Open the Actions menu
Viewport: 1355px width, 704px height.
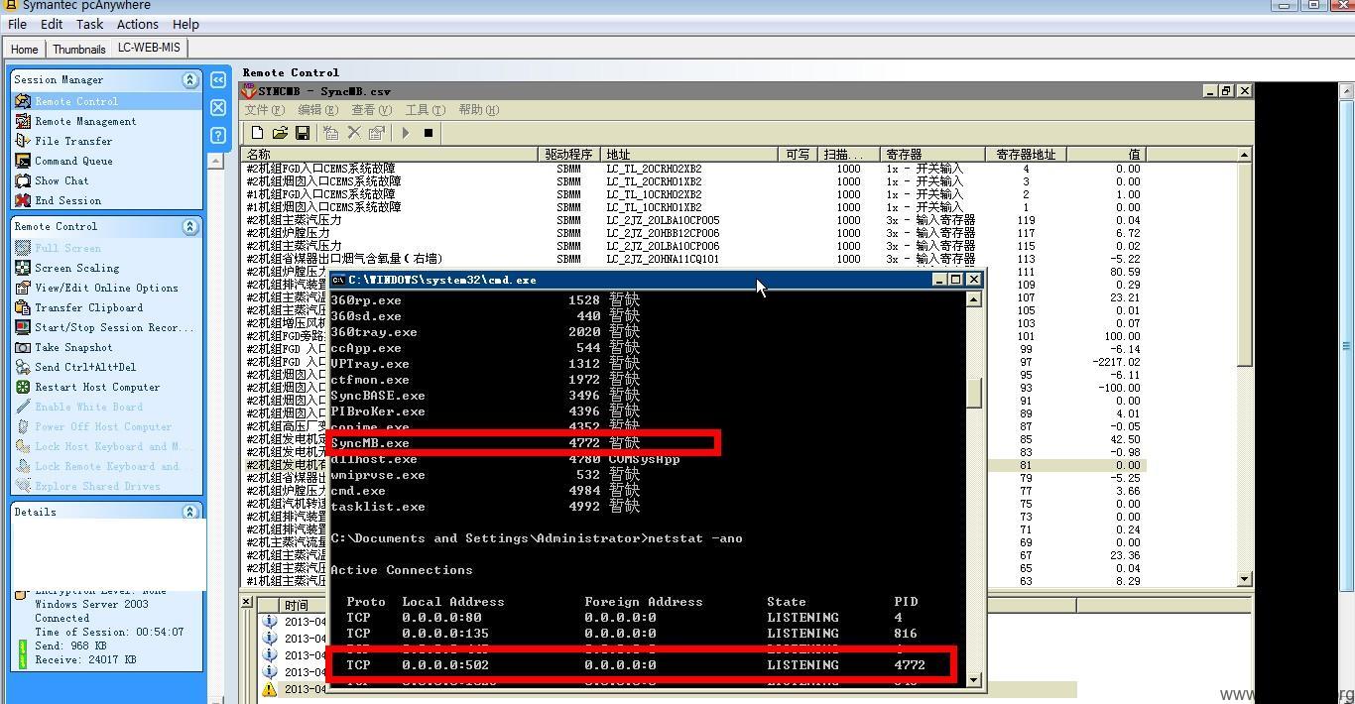pos(137,24)
